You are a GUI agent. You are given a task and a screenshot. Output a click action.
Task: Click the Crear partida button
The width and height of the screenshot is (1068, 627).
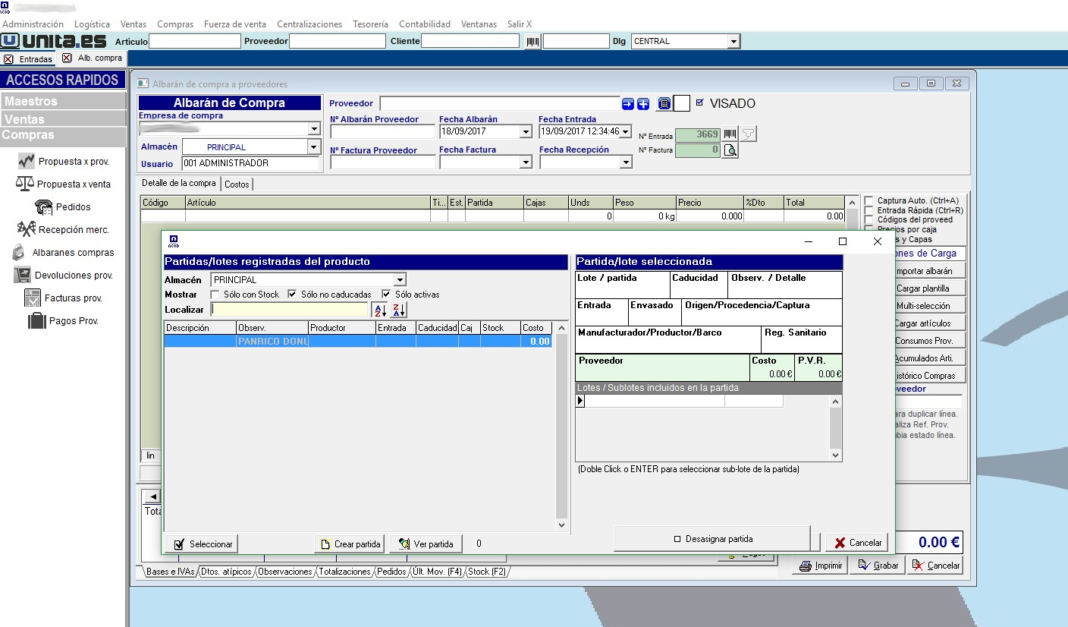[350, 544]
